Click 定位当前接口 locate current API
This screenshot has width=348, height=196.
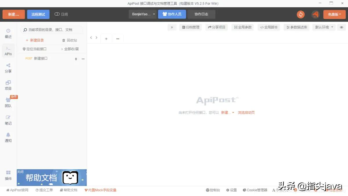(34, 49)
